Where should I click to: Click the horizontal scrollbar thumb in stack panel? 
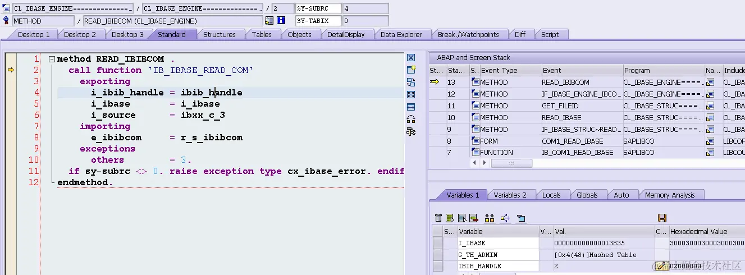point(511,163)
